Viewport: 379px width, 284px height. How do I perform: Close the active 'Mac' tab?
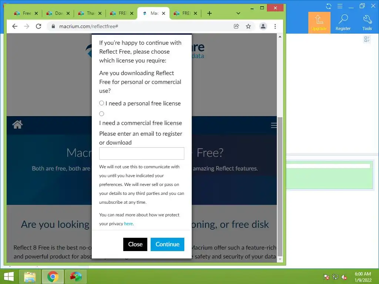click(x=164, y=13)
